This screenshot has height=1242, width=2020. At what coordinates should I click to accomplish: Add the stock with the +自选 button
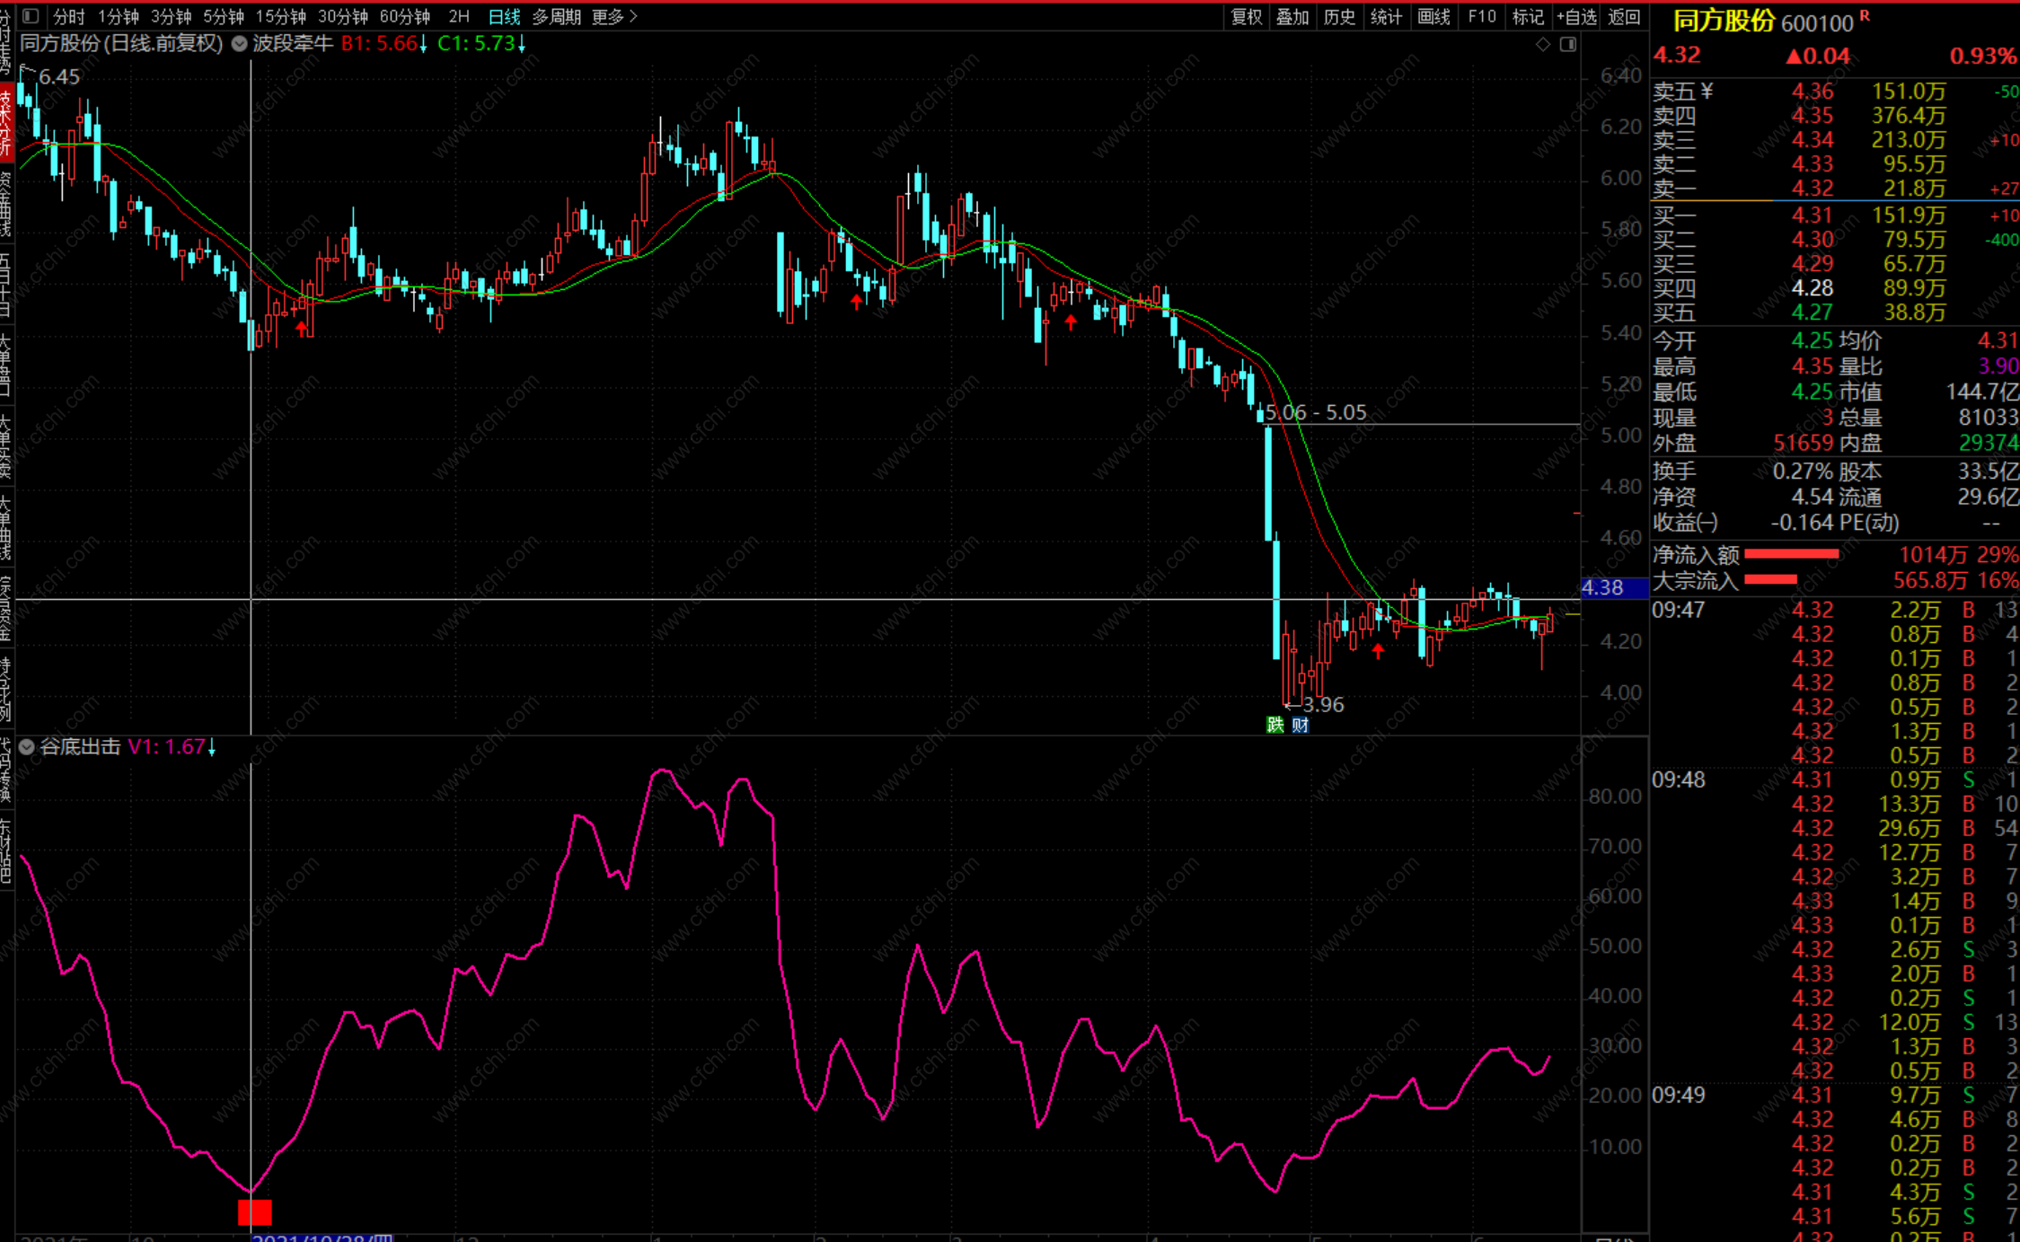1576,16
